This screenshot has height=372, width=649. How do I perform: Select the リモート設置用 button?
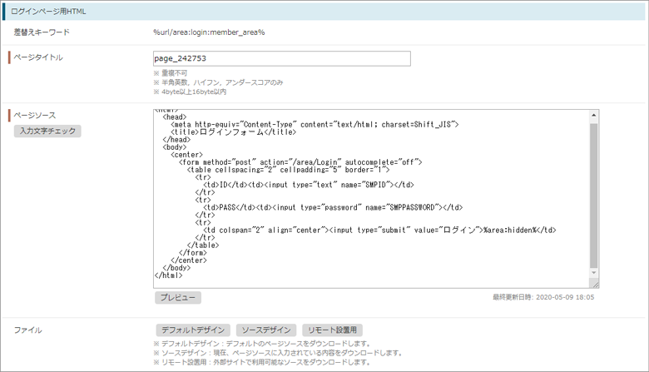[332, 330]
